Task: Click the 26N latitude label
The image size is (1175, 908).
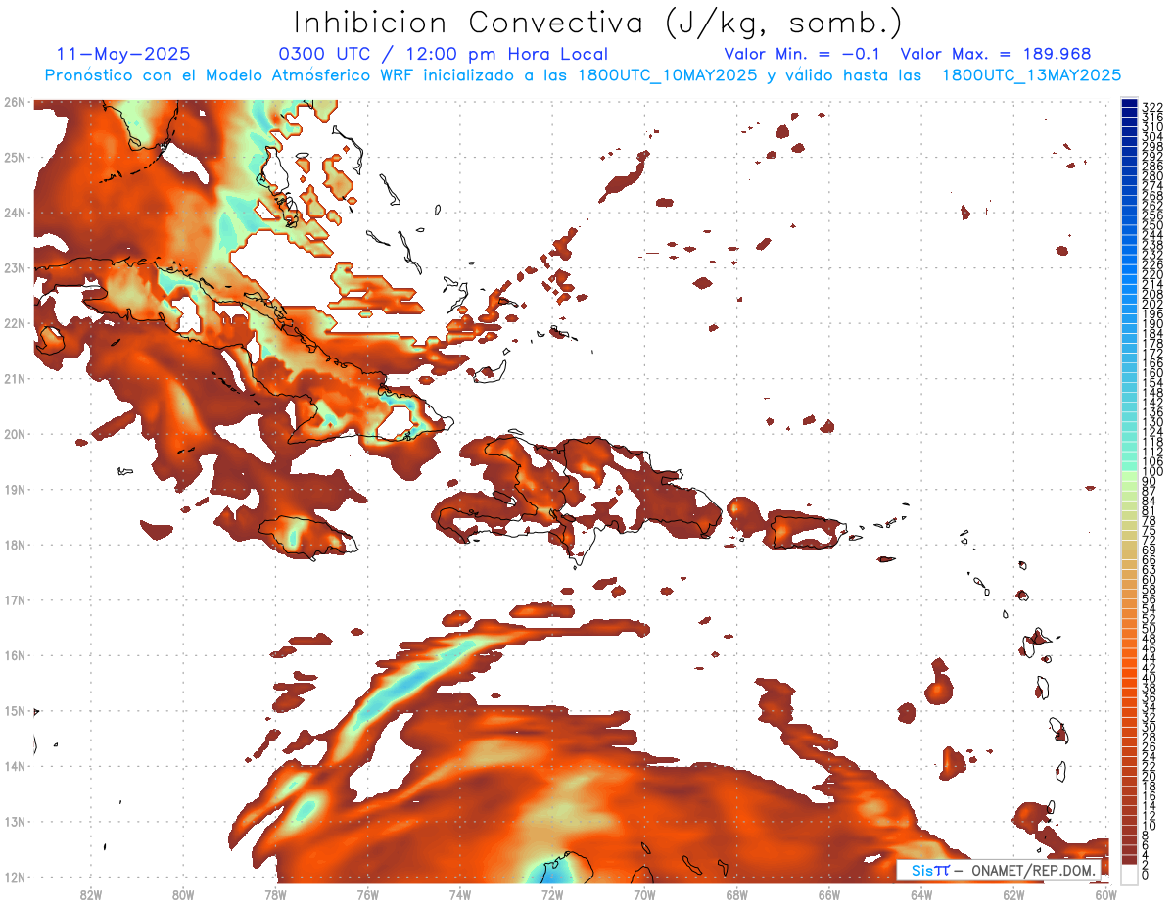Action: point(14,102)
